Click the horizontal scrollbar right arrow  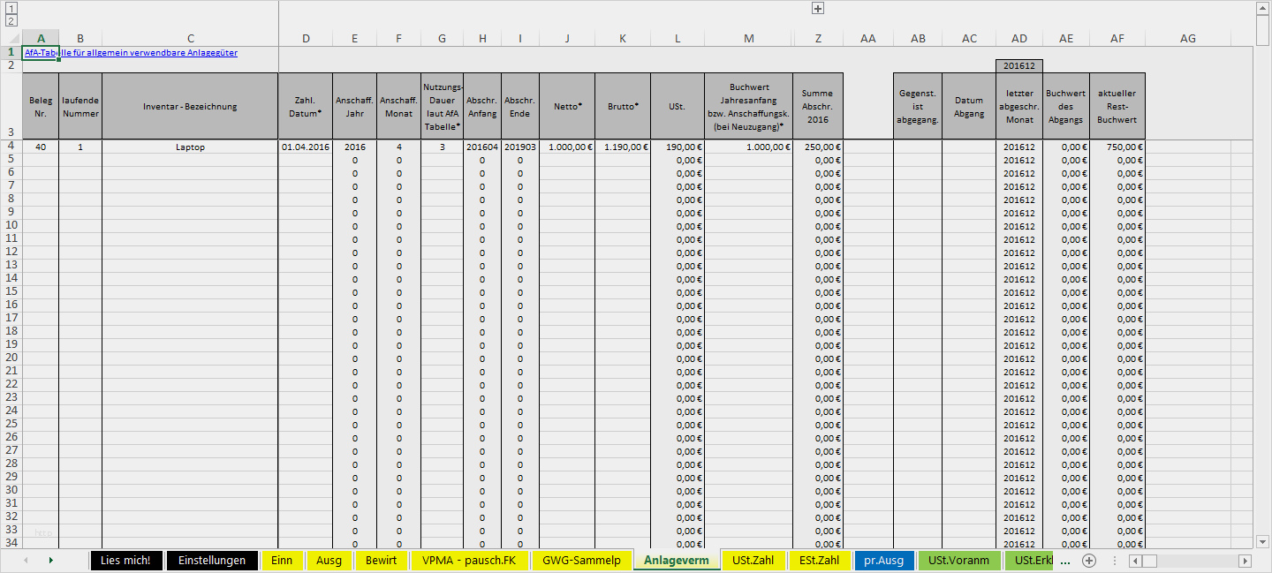click(x=1245, y=561)
